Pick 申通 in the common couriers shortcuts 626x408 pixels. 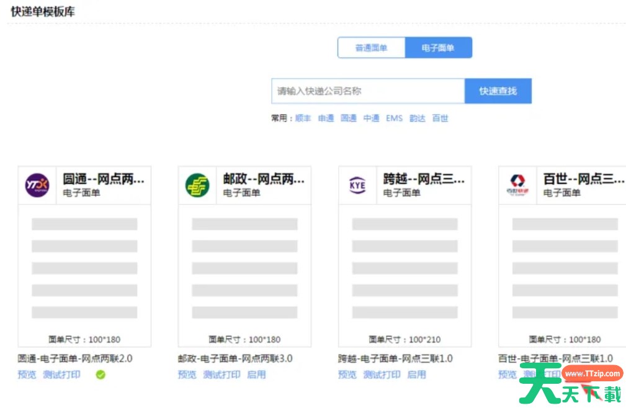[x=326, y=118]
